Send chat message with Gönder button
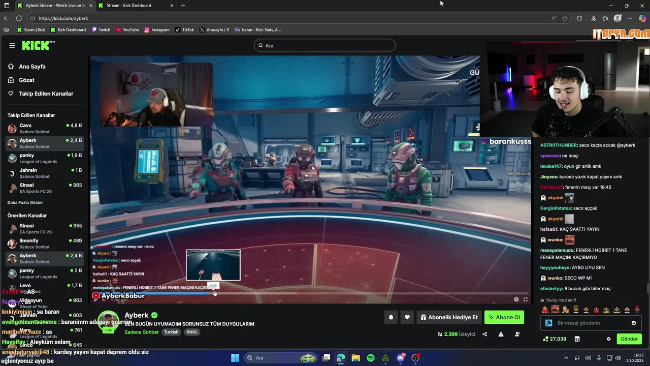The height and width of the screenshot is (366, 650). 629,339
